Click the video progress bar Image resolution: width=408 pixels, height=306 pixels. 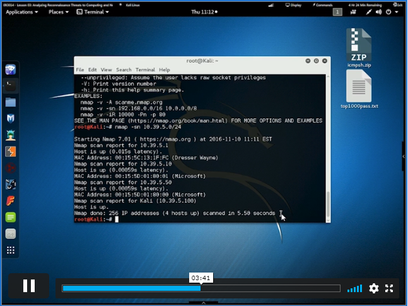pyautogui.click(x=201, y=288)
